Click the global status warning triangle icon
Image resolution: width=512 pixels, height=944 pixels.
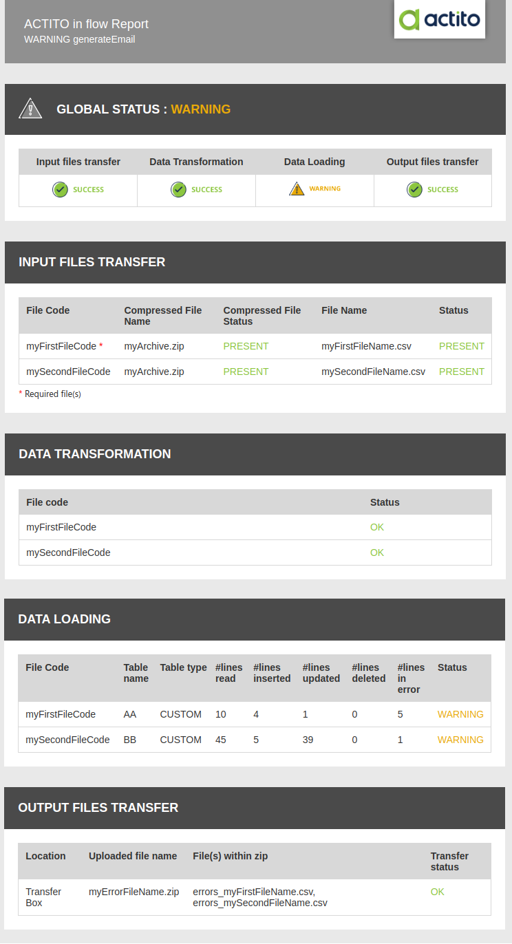click(30, 109)
